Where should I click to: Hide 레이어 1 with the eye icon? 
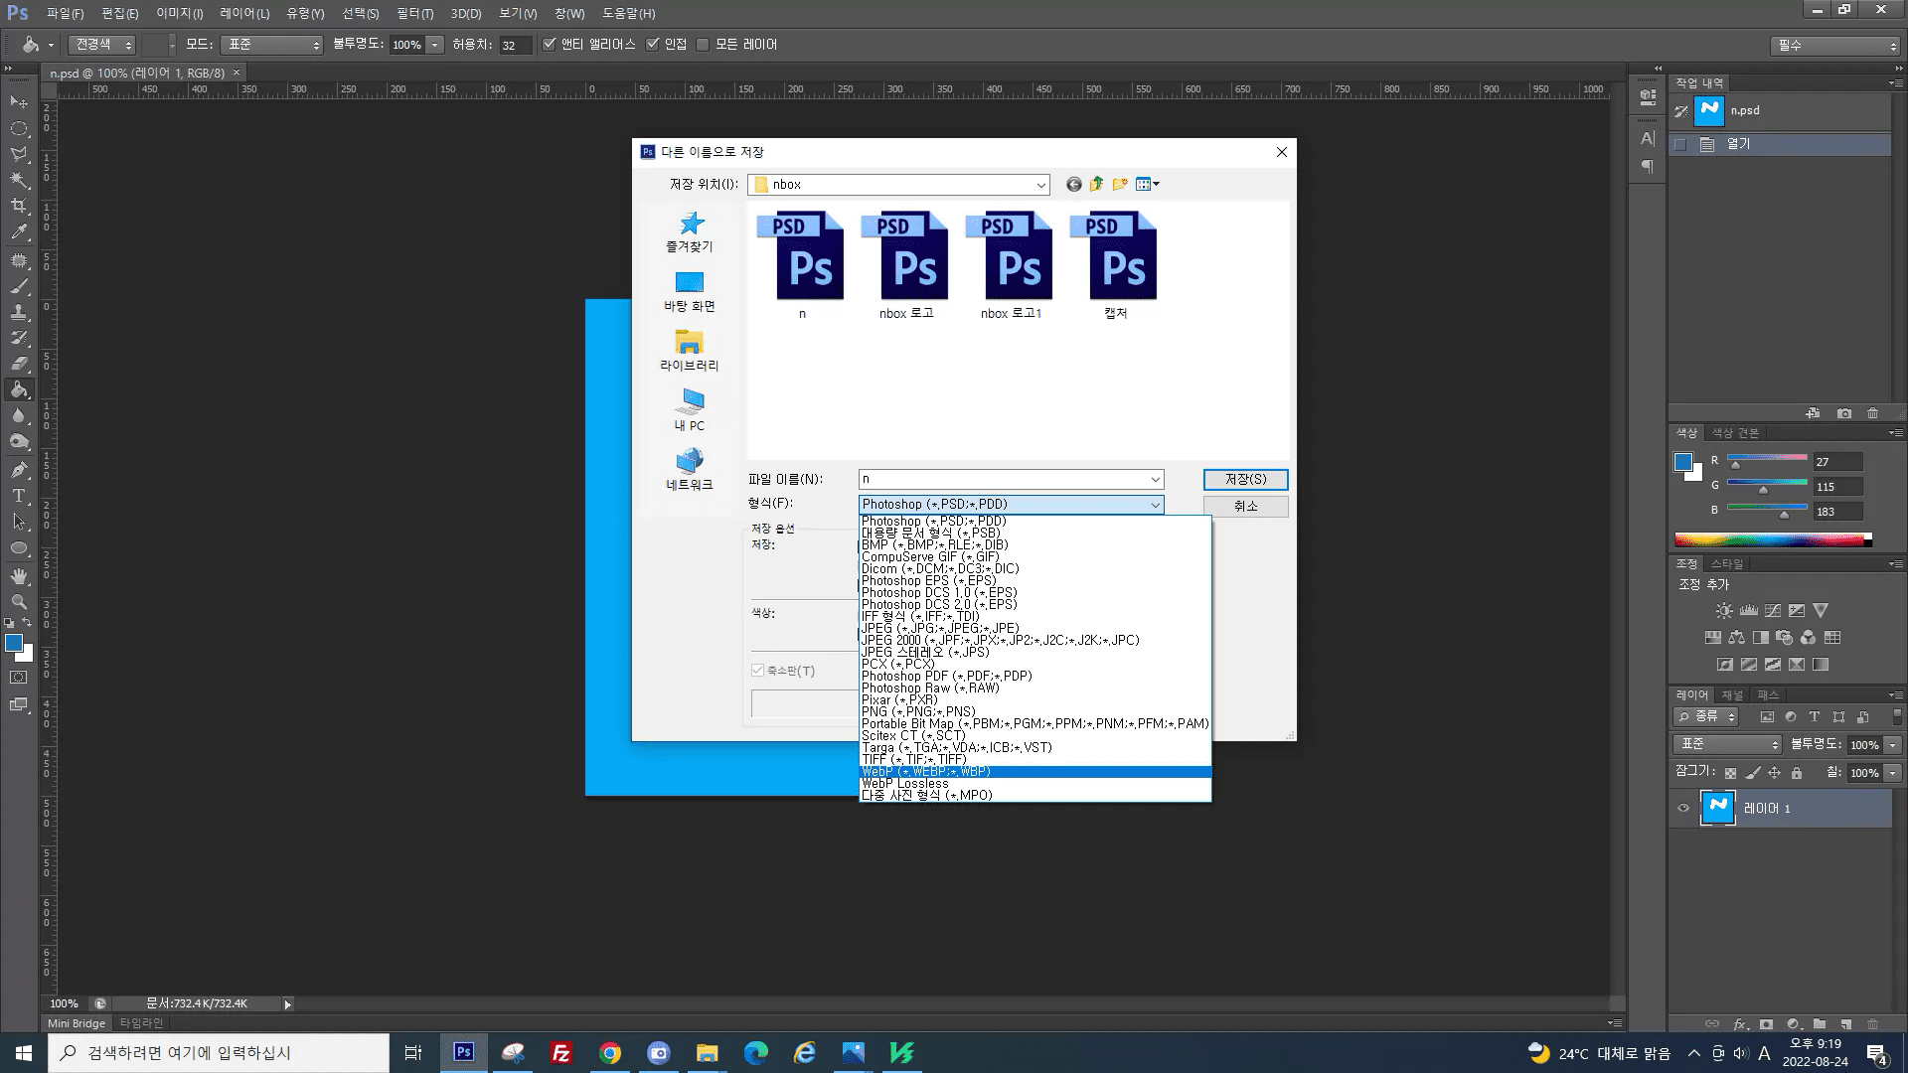click(x=1683, y=808)
